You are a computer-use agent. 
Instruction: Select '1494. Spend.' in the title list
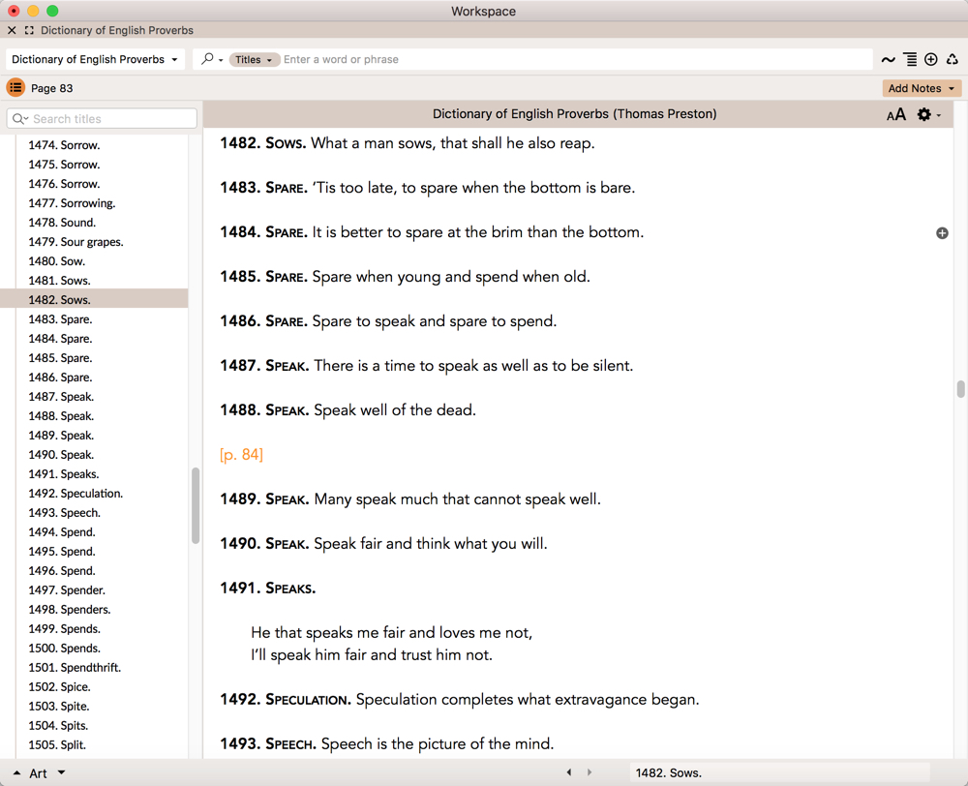[x=62, y=532]
